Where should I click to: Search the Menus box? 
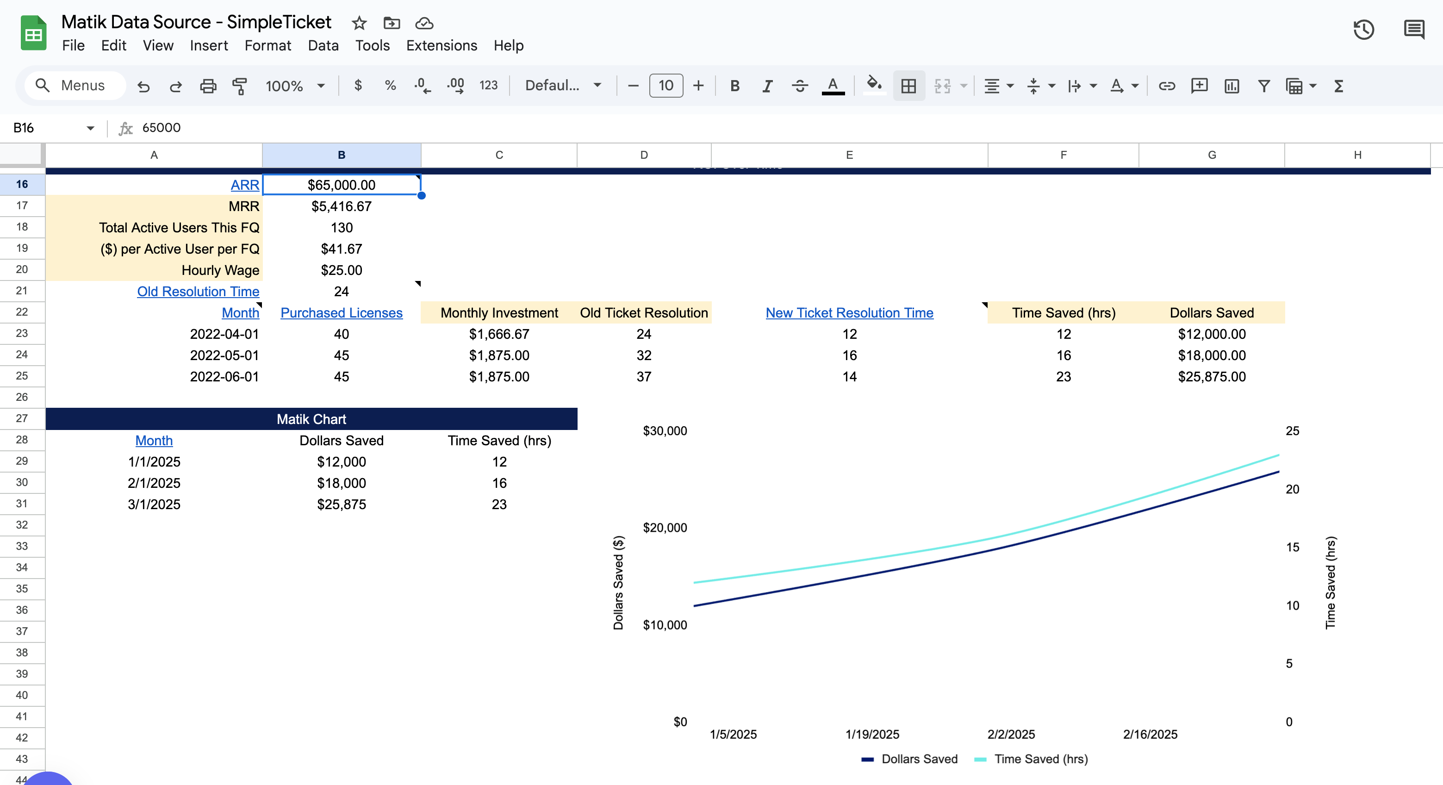click(x=75, y=85)
